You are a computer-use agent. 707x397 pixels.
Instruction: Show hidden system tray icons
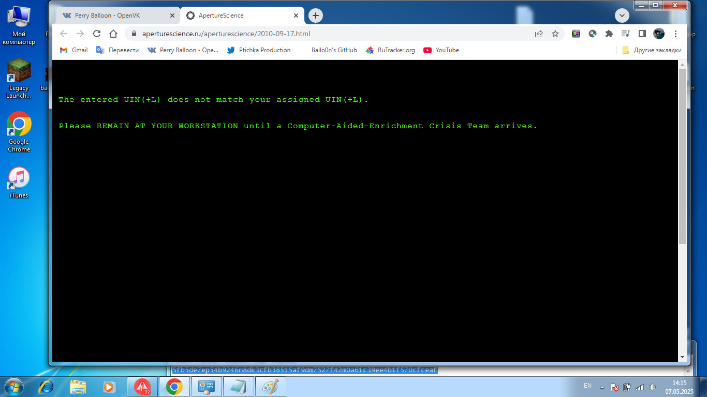point(602,387)
